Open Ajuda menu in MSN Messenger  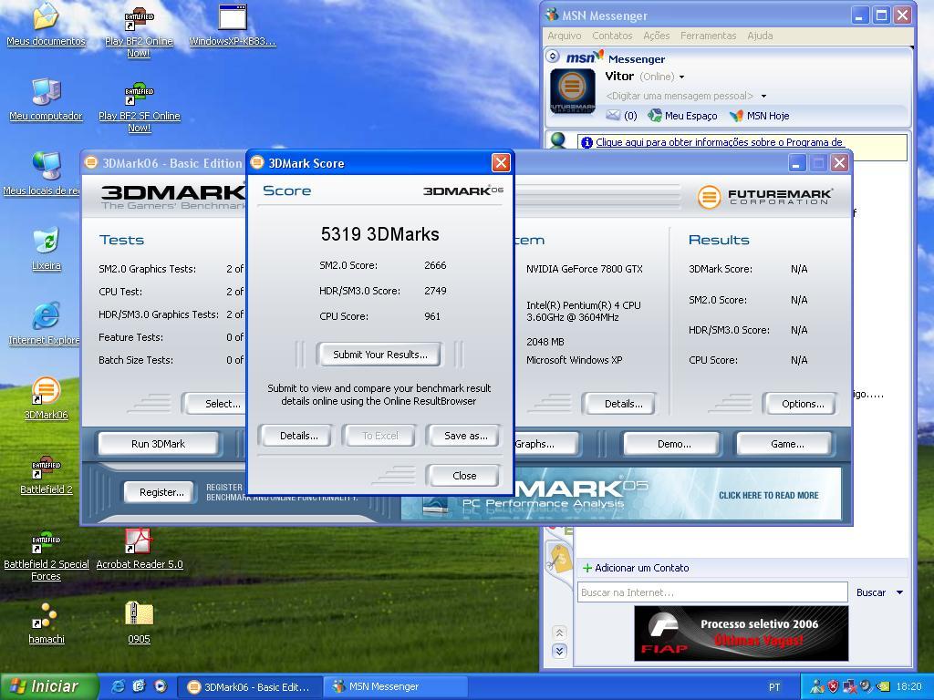(760, 36)
